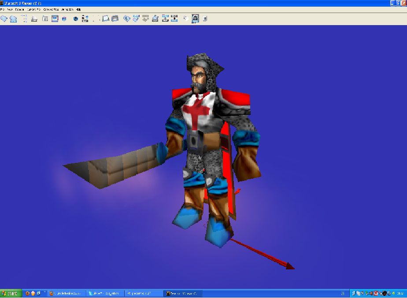Open the Help menu
The image size is (407, 298).
pos(78,10)
